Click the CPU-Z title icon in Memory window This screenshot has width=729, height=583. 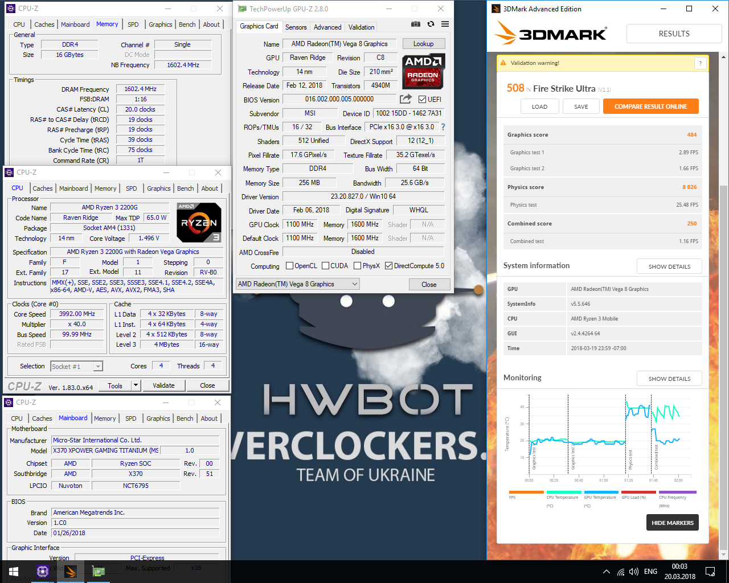coord(10,9)
